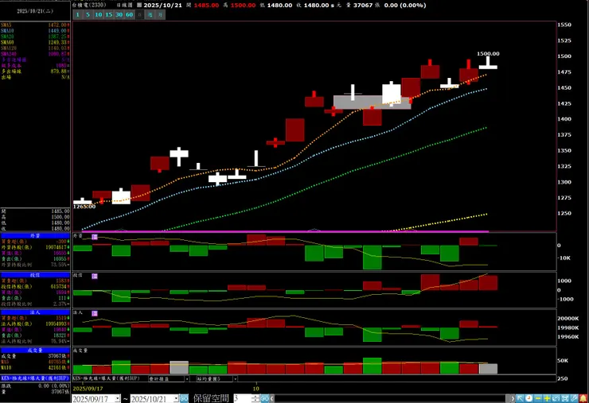Click the orange alert bell icon
The height and width of the screenshot is (403, 589).
[583, 398]
